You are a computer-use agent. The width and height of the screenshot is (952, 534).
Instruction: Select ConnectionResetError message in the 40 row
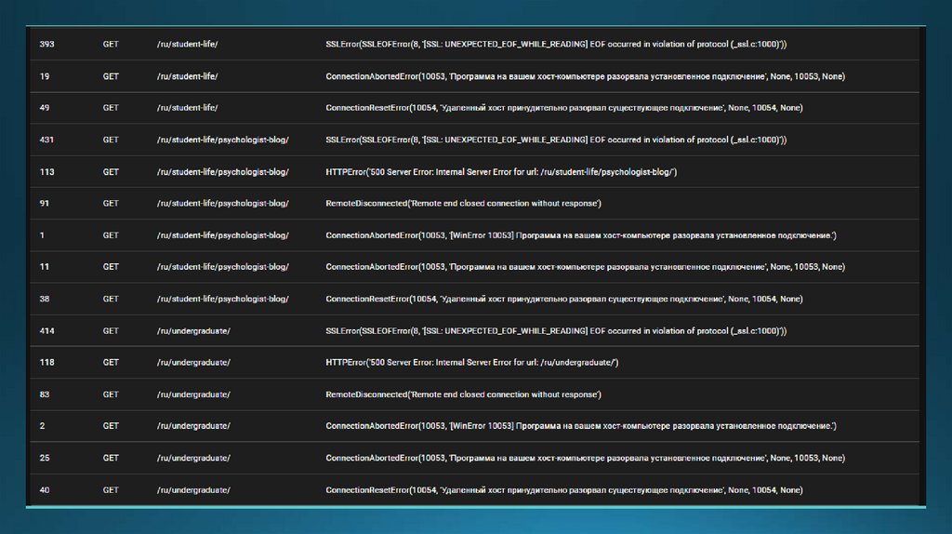(x=564, y=490)
